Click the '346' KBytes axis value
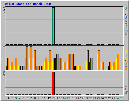This screenshot has width=129, height=101. click(x=4, y=73)
